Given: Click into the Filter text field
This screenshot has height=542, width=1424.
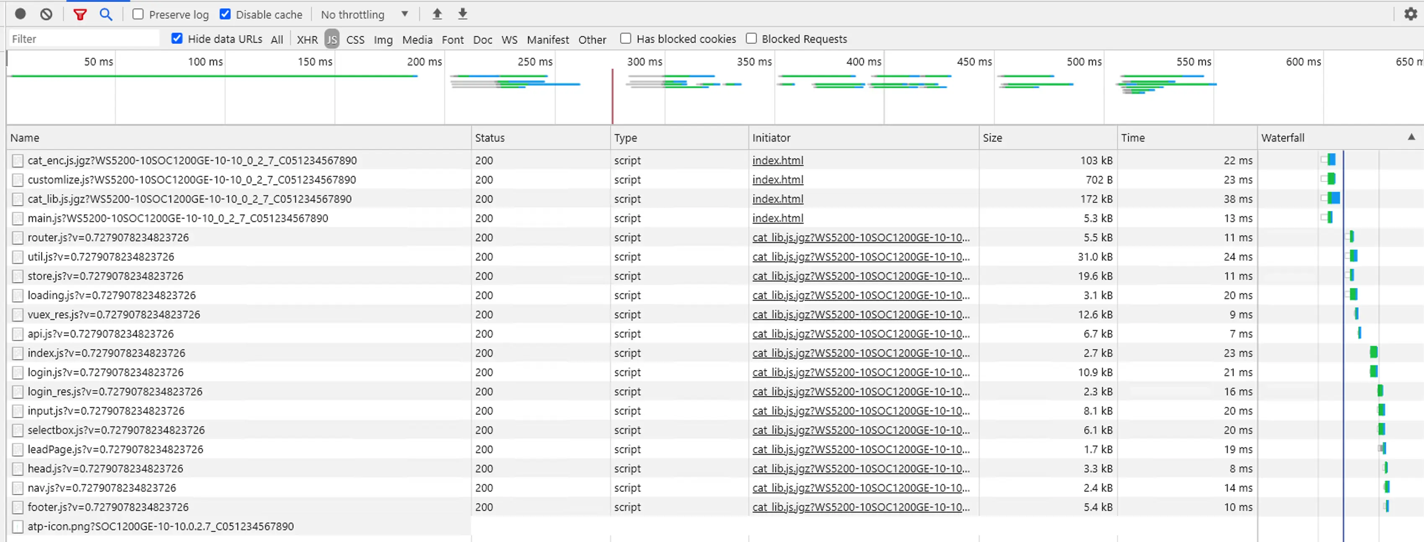Looking at the screenshot, I should (x=83, y=39).
